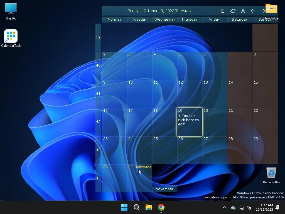The width and height of the screenshot is (285, 214).
Task: Click the Thursday column header
Action: (189, 20)
